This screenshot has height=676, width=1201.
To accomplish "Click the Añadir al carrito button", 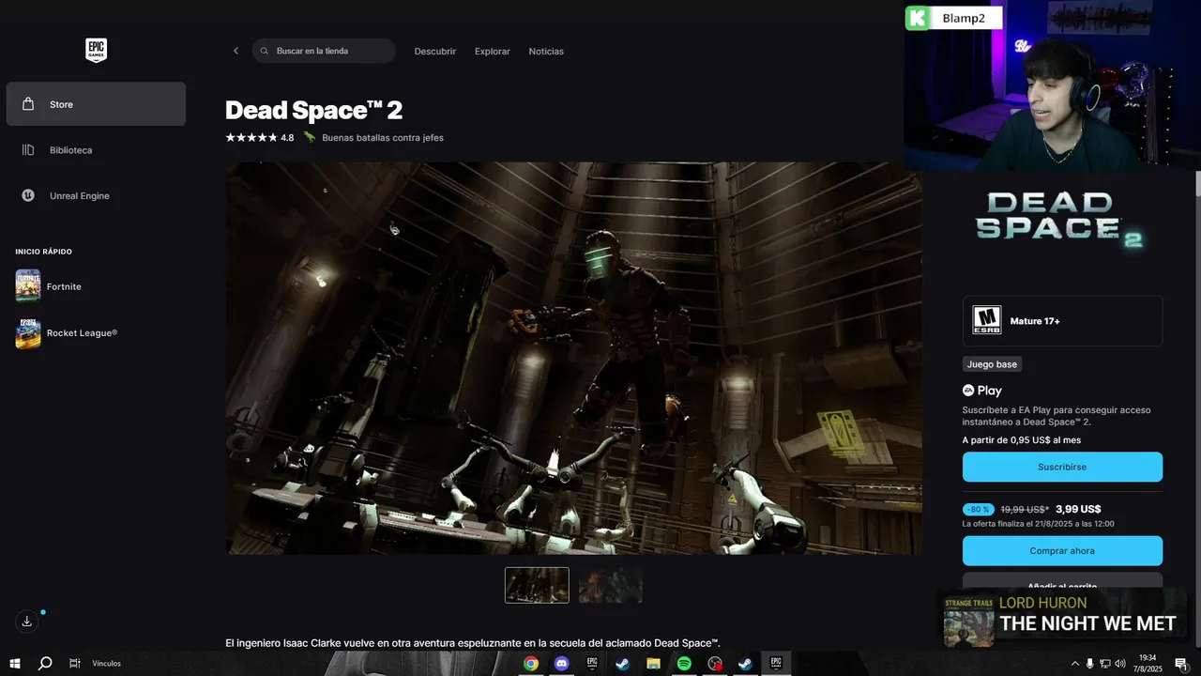I will pyautogui.click(x=1062, y=581).
